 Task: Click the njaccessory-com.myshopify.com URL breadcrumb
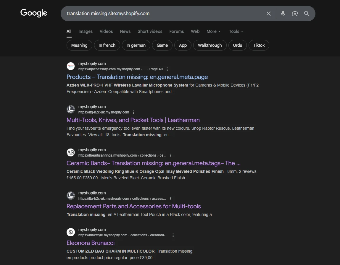(x=120, y=69)
